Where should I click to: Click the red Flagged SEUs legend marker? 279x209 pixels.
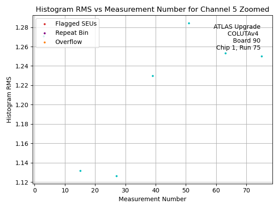click(44, 24)
